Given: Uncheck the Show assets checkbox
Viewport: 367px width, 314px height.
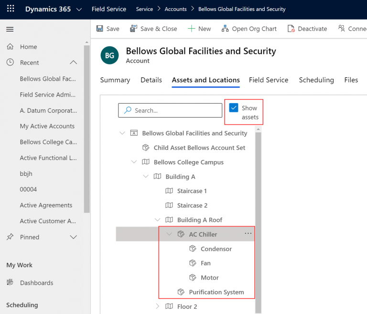Looking at the screenshot, I should (234, 108).
